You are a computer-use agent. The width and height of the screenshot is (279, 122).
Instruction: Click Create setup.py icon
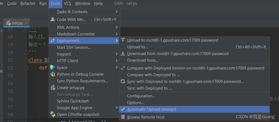[x=52, y=88]
